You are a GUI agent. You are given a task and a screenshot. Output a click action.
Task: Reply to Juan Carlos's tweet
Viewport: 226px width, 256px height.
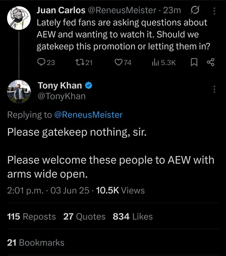click(41, 63)
